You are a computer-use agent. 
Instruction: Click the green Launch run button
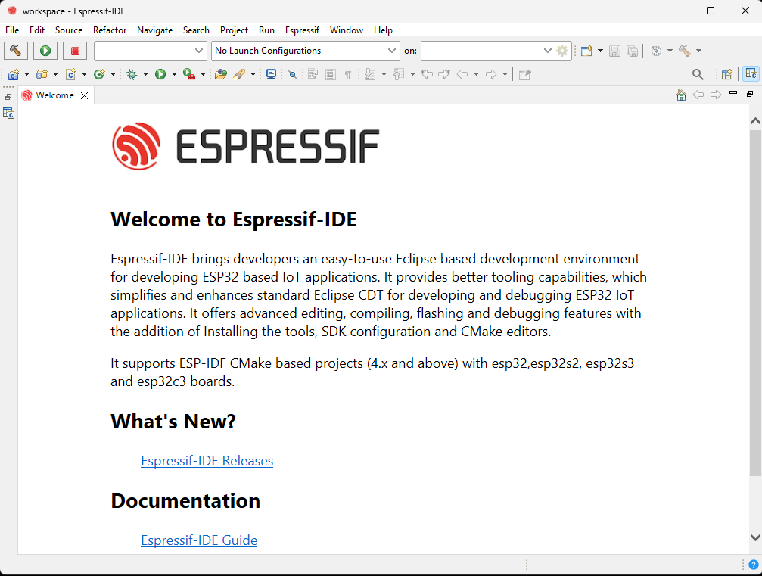45,51
